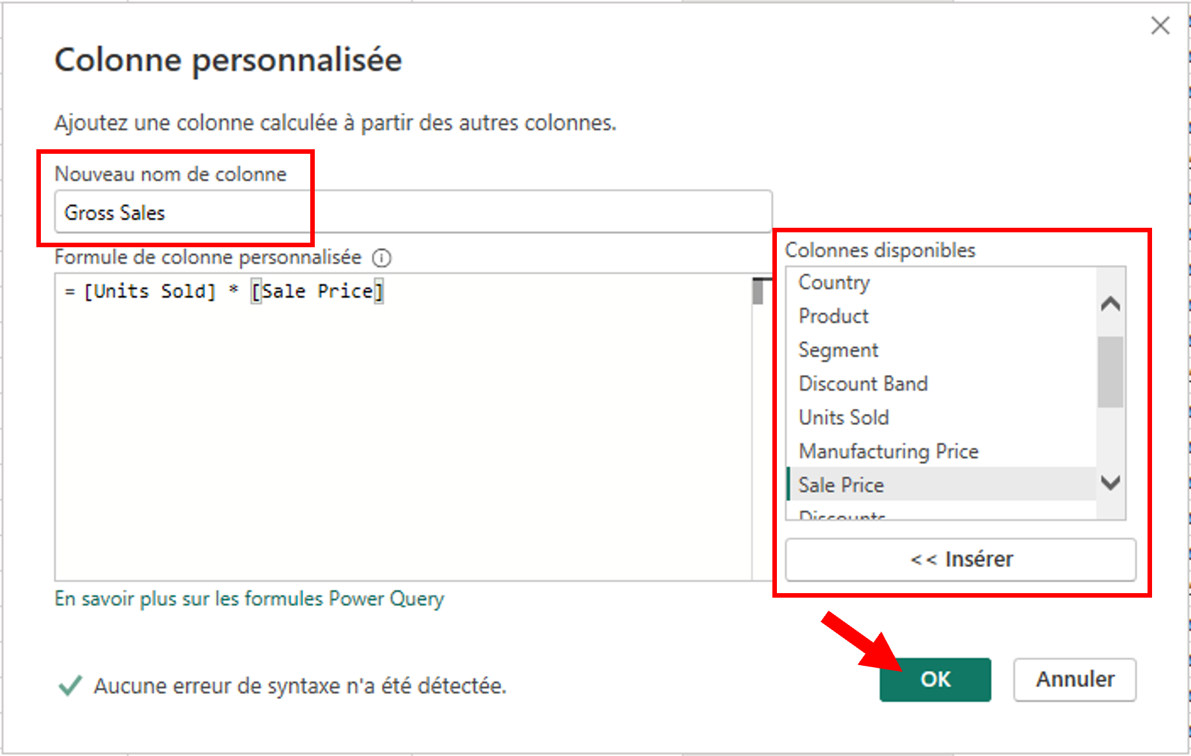Click the syntax check mark icon

[x=70, y=685]
